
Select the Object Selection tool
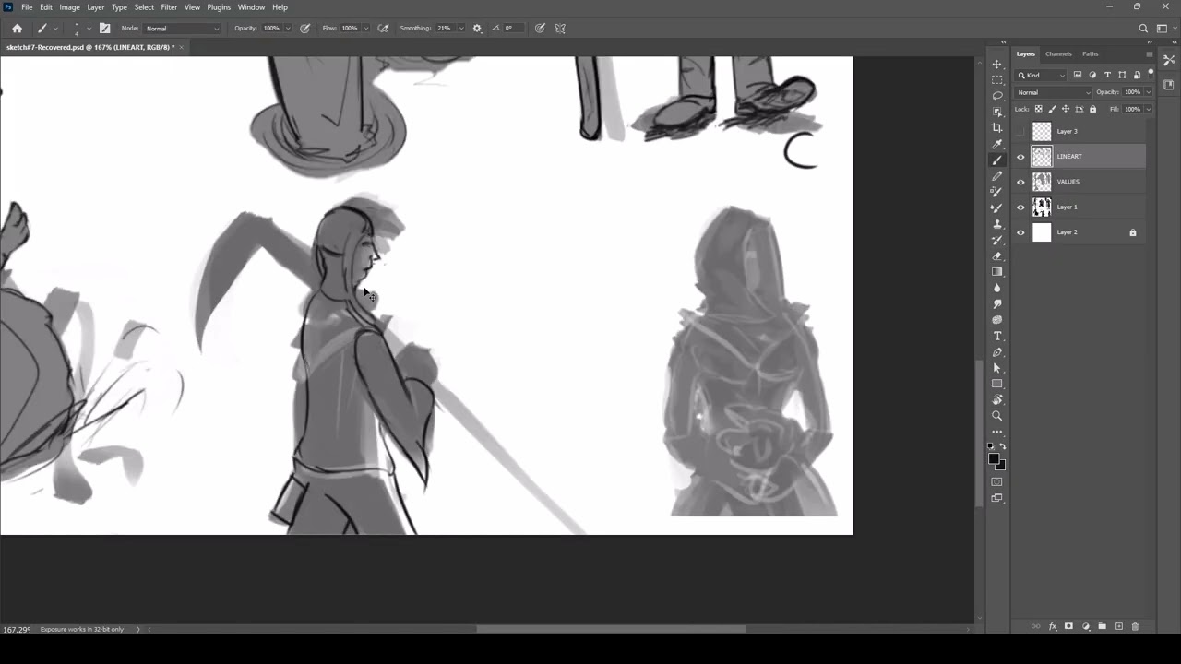click(x=996, y=112)
